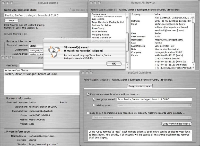Viewport: 200px width, 146px height.
Task: Minimize the Remote AB Browser window
Action: point(95,2)
